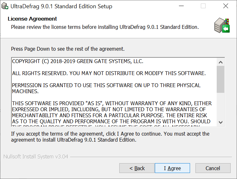Click the COPYRIGHT line in the license text
Screen dimensions: 237x179
[x=77, y=61]
